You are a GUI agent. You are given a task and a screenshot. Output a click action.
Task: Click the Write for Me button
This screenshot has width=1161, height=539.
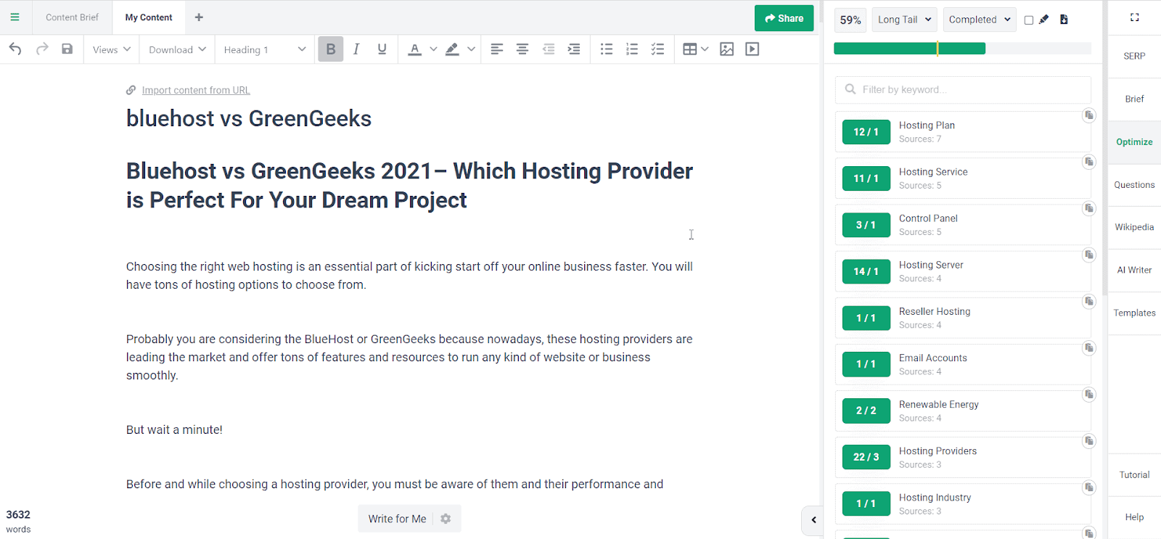pos(397,519)
